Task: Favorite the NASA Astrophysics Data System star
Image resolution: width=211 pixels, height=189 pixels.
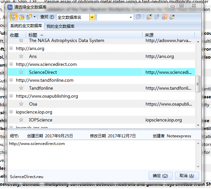Action: click(21, 40)
